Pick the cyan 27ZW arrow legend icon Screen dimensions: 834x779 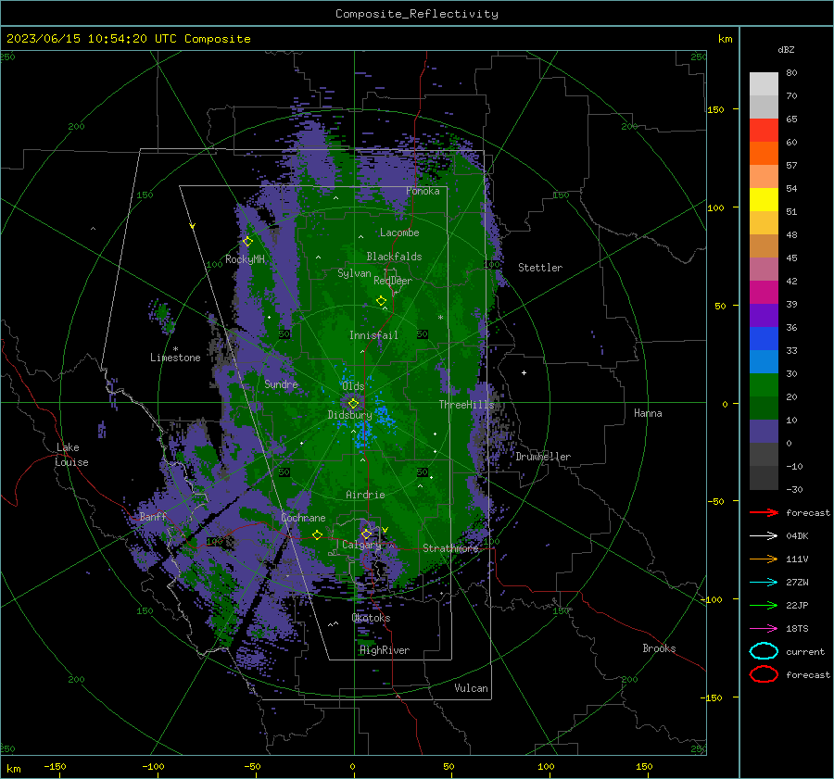click(764, 583)
